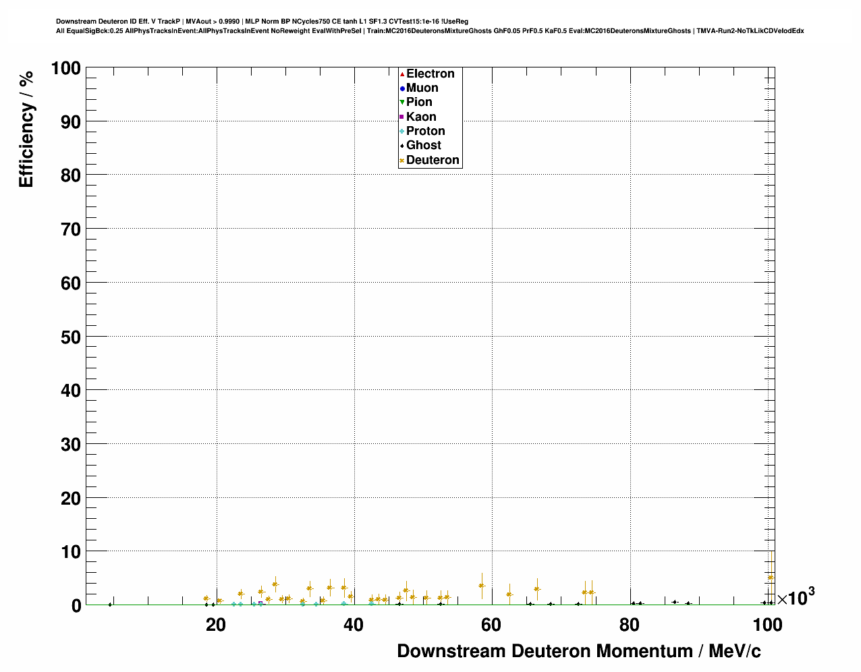This screenshot has width=861, height=672.
Task: Click the y-axis label 100
Action: [x=65, y=69]
